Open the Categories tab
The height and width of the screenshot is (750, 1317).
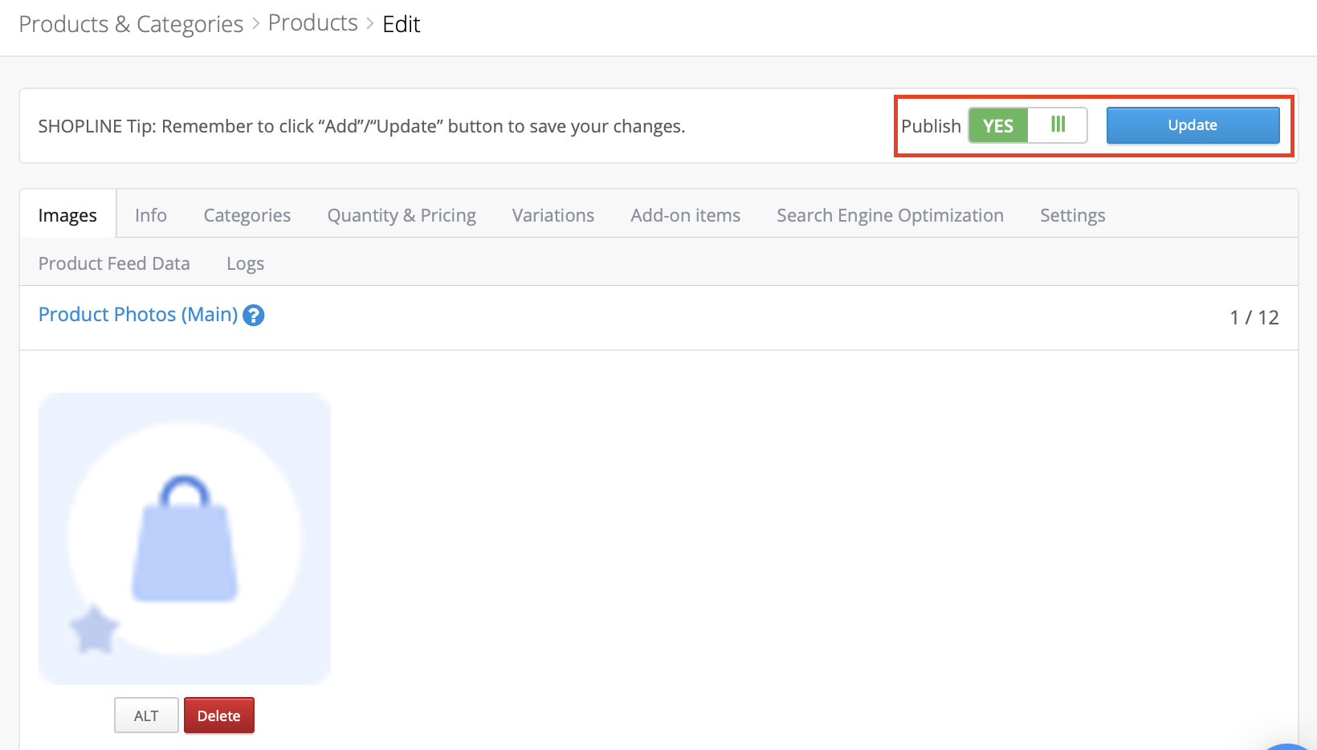click(247, 215)
